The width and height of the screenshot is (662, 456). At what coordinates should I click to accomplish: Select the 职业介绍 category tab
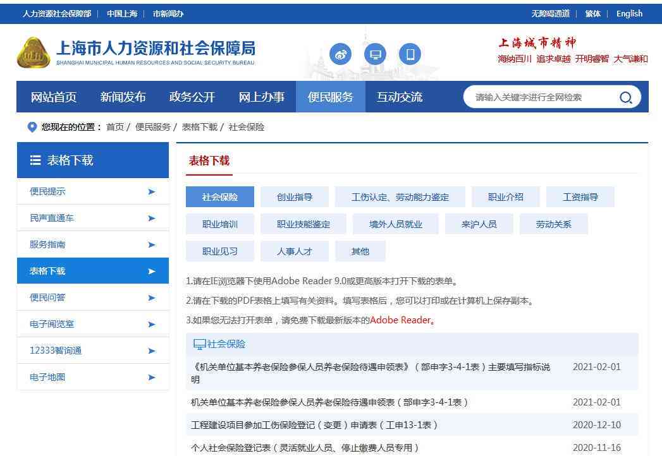(x=506, y=197)
